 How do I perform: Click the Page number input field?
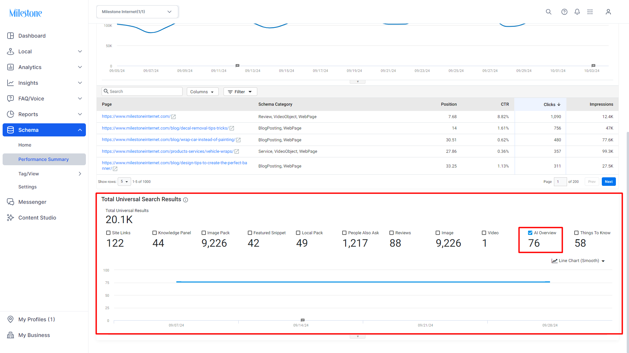[560, 182]
